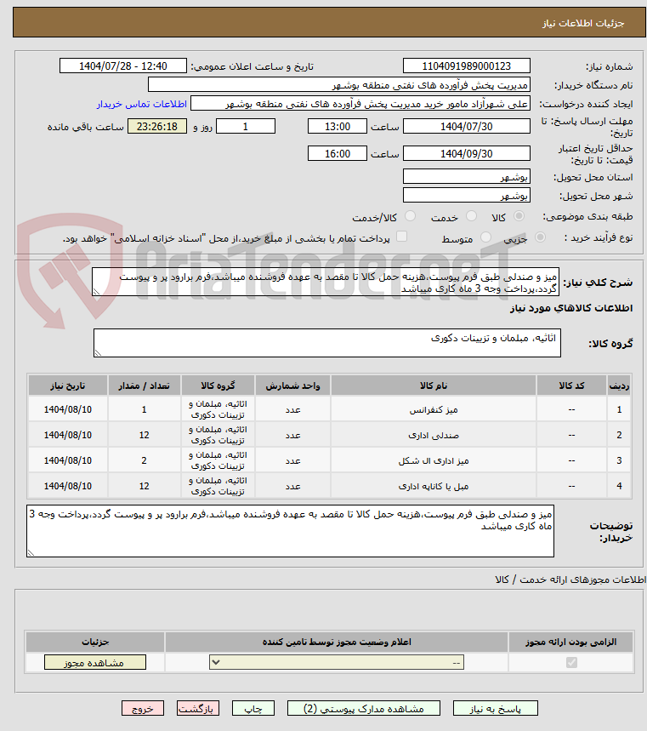Viewport: 647px width, 731px height.
Task: Click date 1404/08/10 in the میز کنفرانس row
Action: point(67,409)
